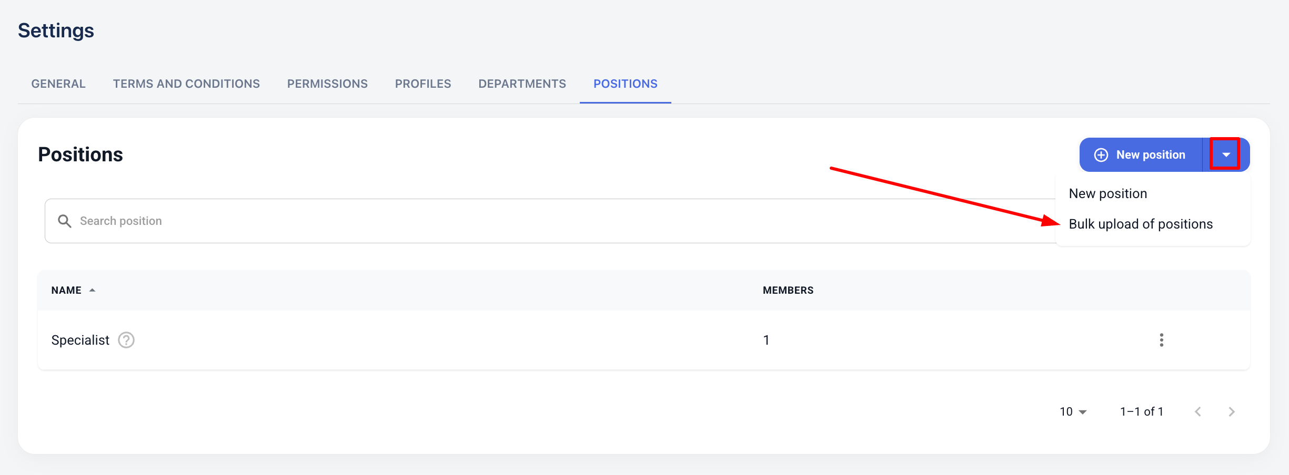Sort by the Name column arrow
Viewport: 1289px width, 475px height.
[x=92, y=290]
